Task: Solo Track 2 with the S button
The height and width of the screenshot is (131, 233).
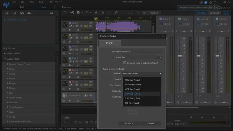Action: [x=82, y=38]
